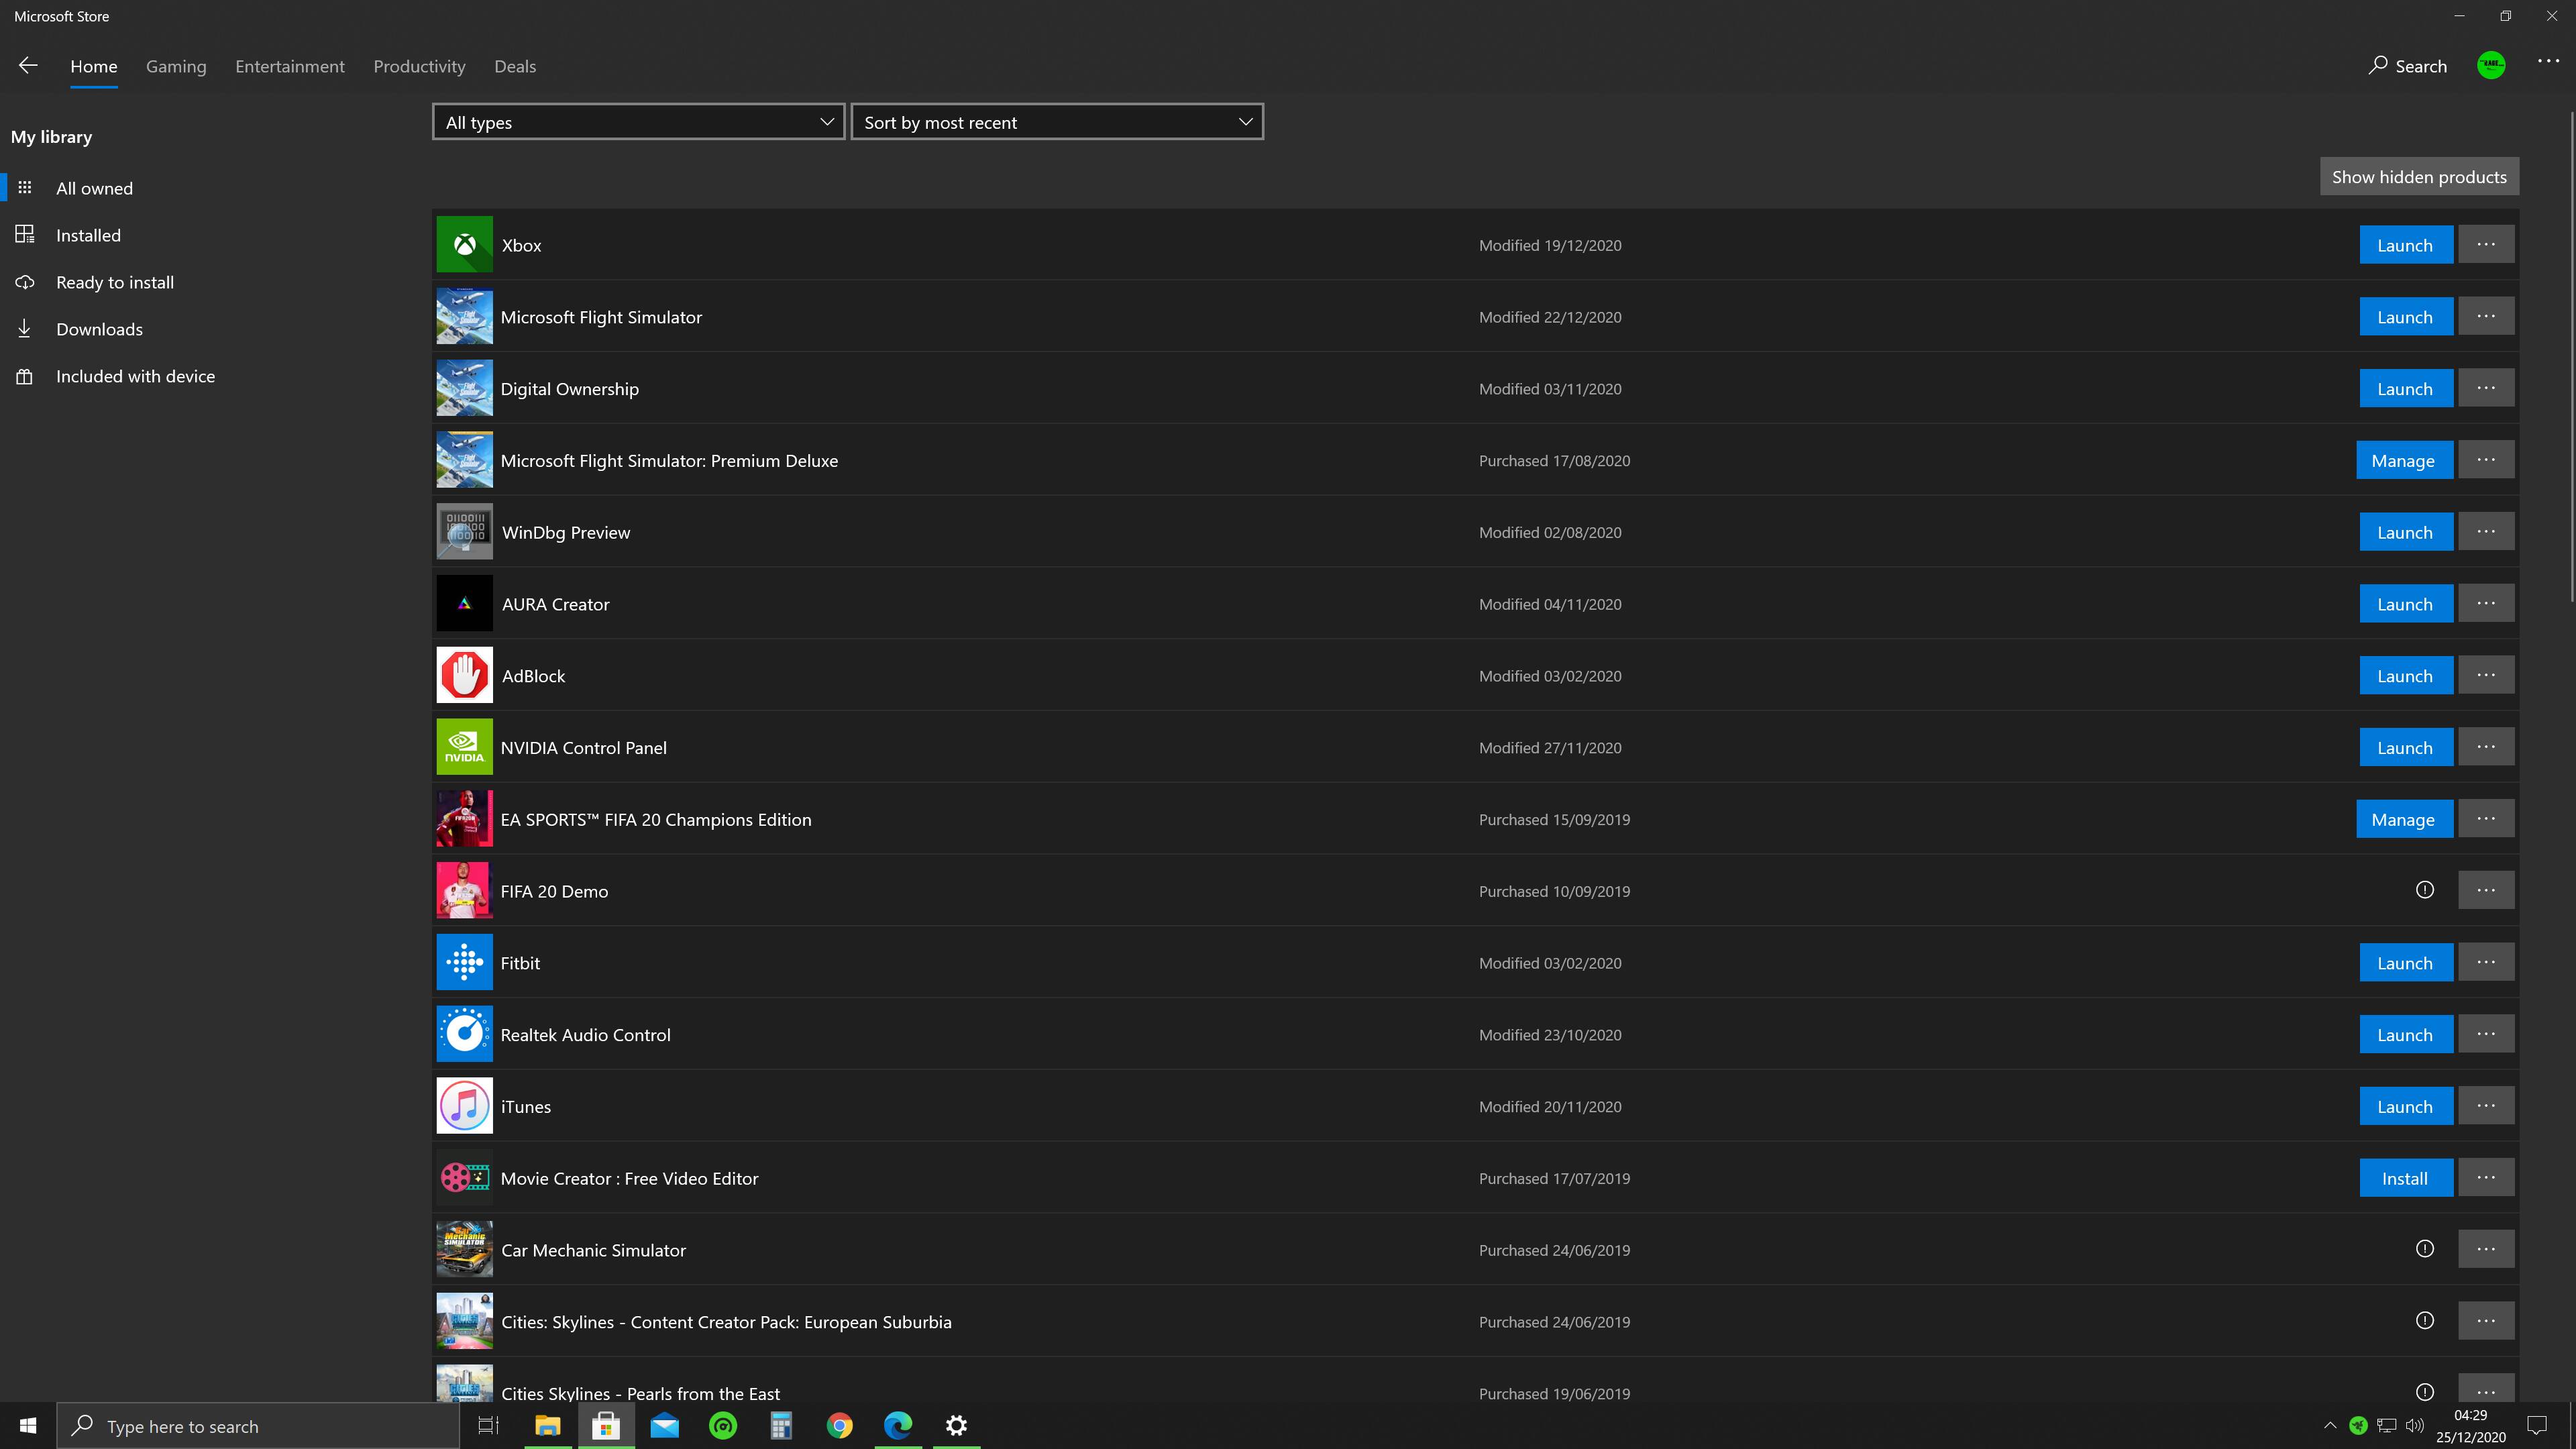Image resolution: width=2576 pixels, height=1449 pixels.
Task: Switch to the Entertainment tab
Action: pos(290,66)
